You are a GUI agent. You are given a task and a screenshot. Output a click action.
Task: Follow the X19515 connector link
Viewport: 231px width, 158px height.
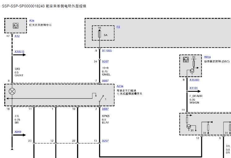click(19, 52)
